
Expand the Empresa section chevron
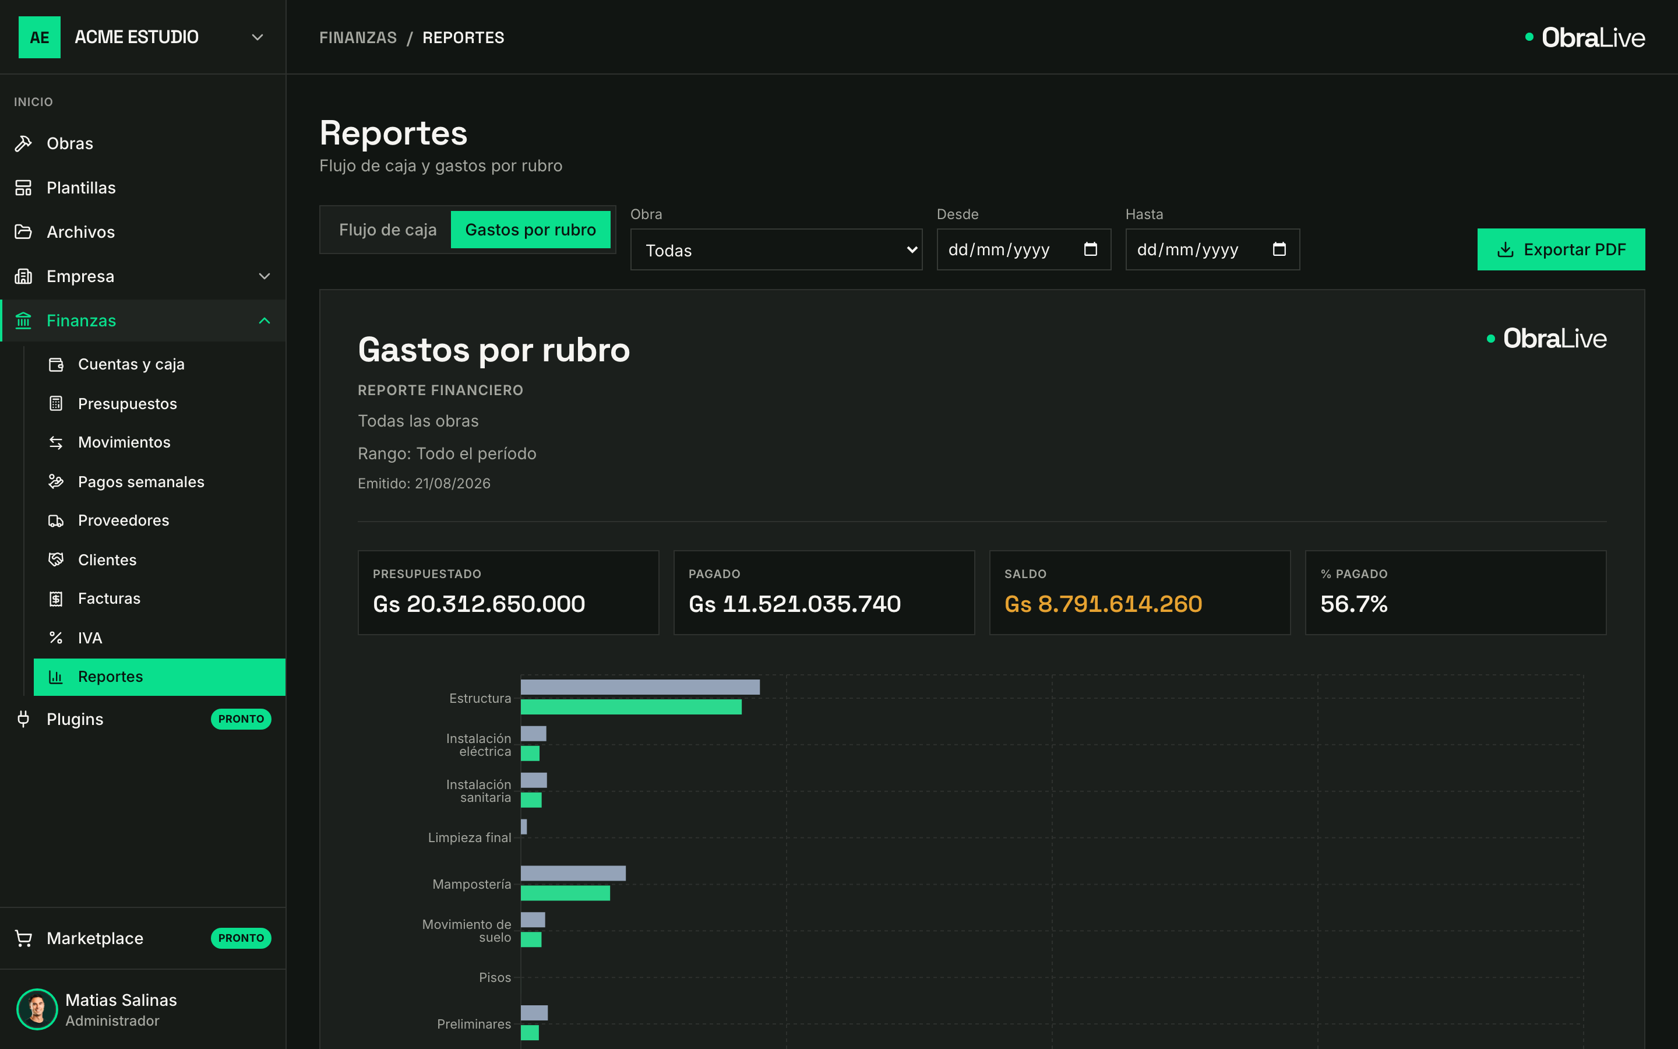pyautogui.click(x=264, y=276)
